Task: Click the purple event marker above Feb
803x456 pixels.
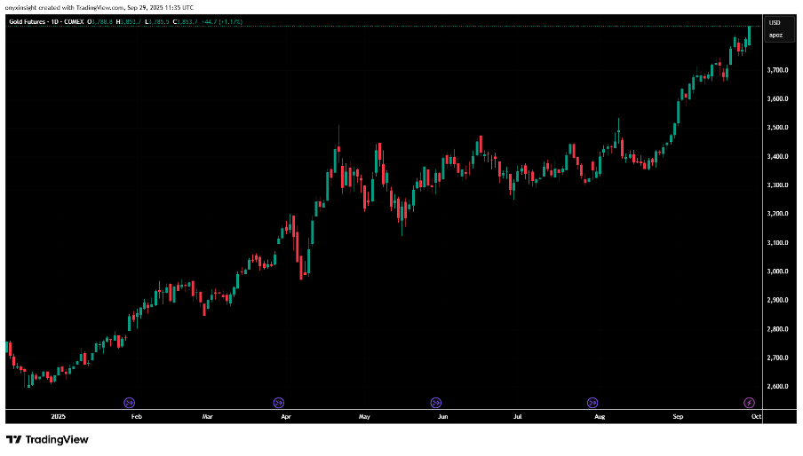Action: point(129,402)
